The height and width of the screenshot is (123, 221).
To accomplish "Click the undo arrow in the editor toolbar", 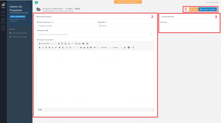I will tap(69, 44).
